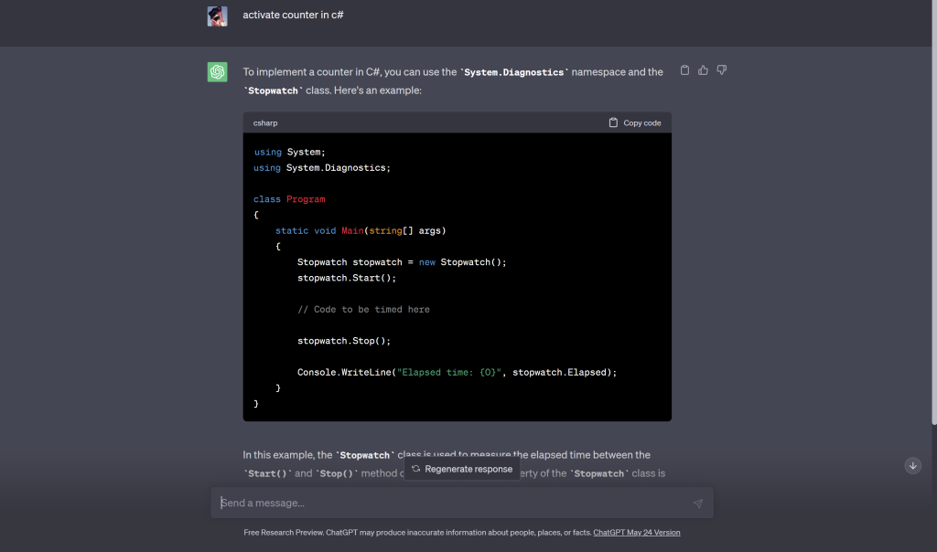The width and height of the screenshot is (937, 552).
Task: Click the 'static void Main(string[] args)' line
Action: point(361,231)
